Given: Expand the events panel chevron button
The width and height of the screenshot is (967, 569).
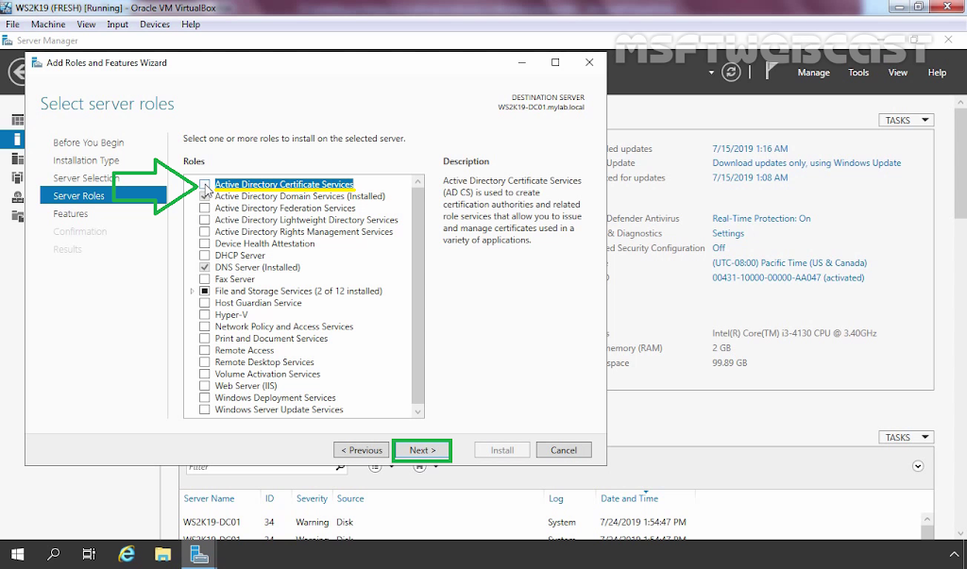Looking at the screenshot, I should pyautogui.click(x=918, y=466).
